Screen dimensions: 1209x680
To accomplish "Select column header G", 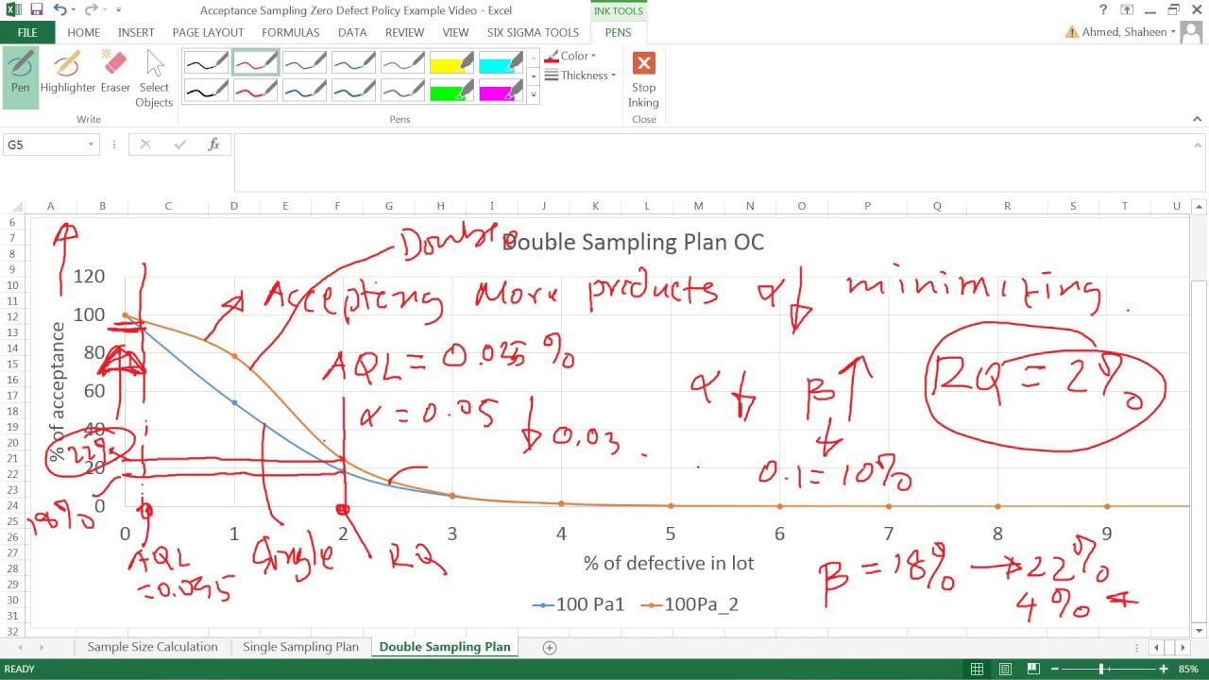I will click(x=388, y=206).
